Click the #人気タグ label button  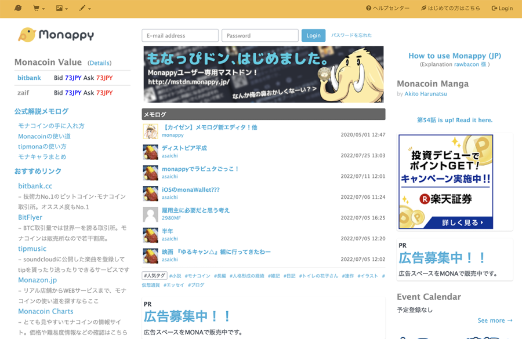[154, 275]
